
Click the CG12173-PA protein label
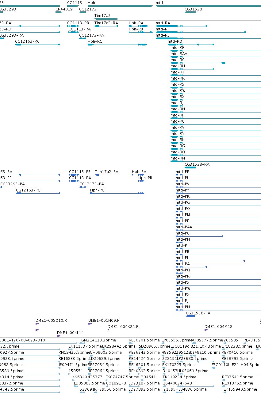(x=92, y=184)
